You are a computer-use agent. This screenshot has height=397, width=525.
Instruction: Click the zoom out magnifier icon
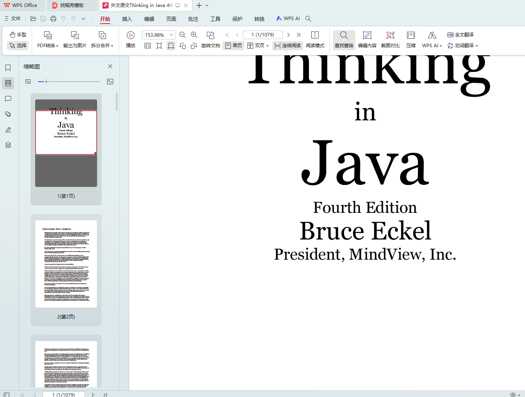(x=182, y=35)
